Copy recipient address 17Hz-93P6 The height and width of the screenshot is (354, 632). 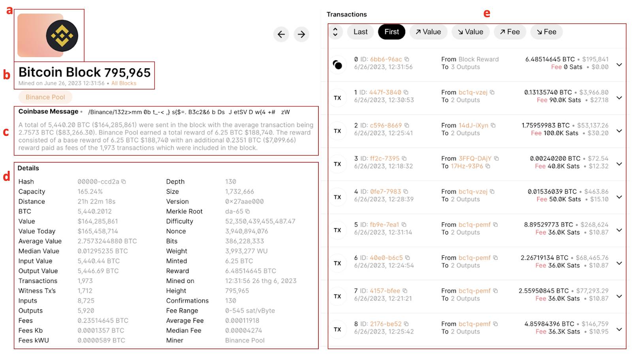point(488,166)
